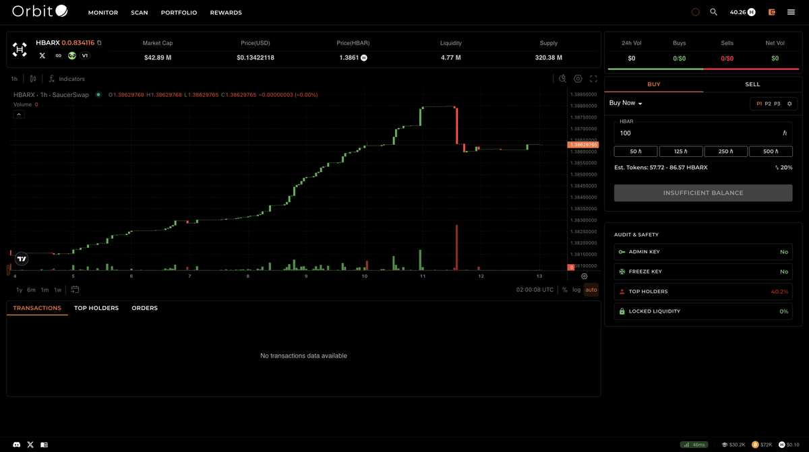Set chart range to 1y
809x452 pixels.
(x=19, y=290)
